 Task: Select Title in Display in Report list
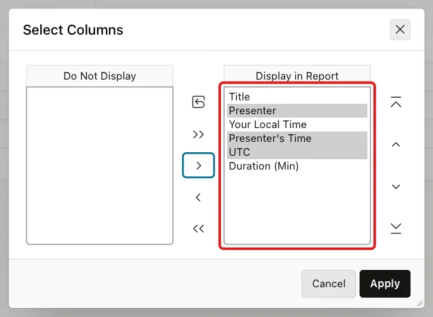(x=297, y=97)
